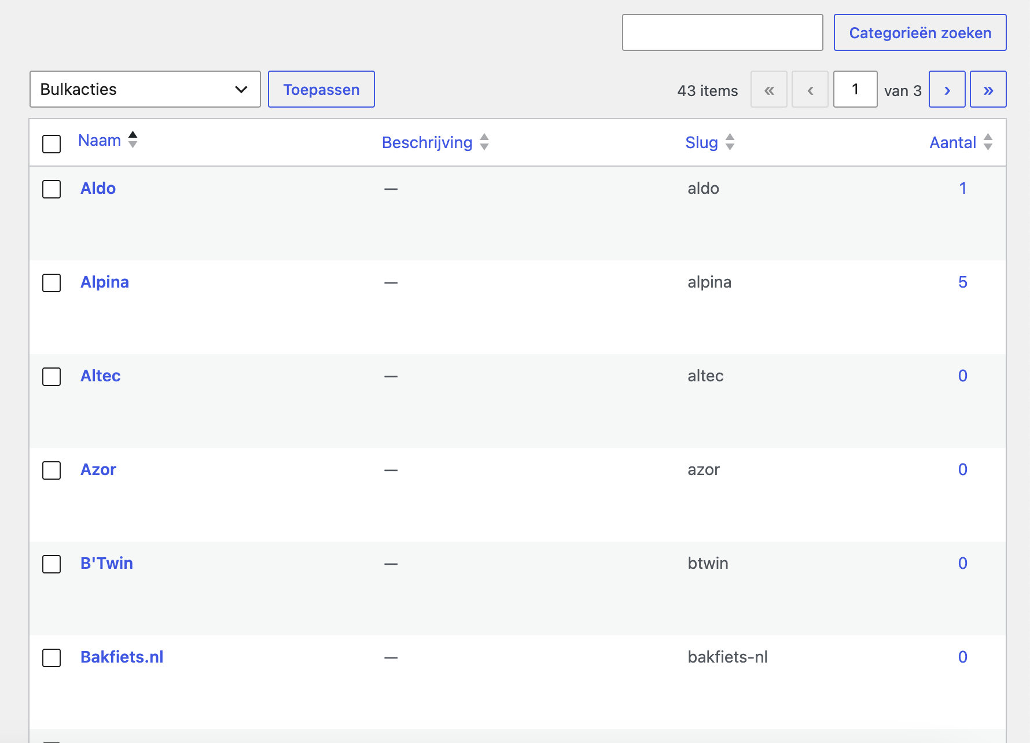Sort the table by Naam

100,141
